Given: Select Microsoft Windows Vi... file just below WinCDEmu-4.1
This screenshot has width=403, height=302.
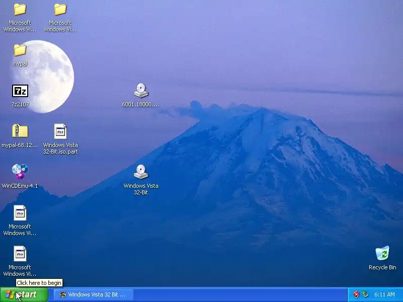Looking at the screenshot, I should pos(20,213).
